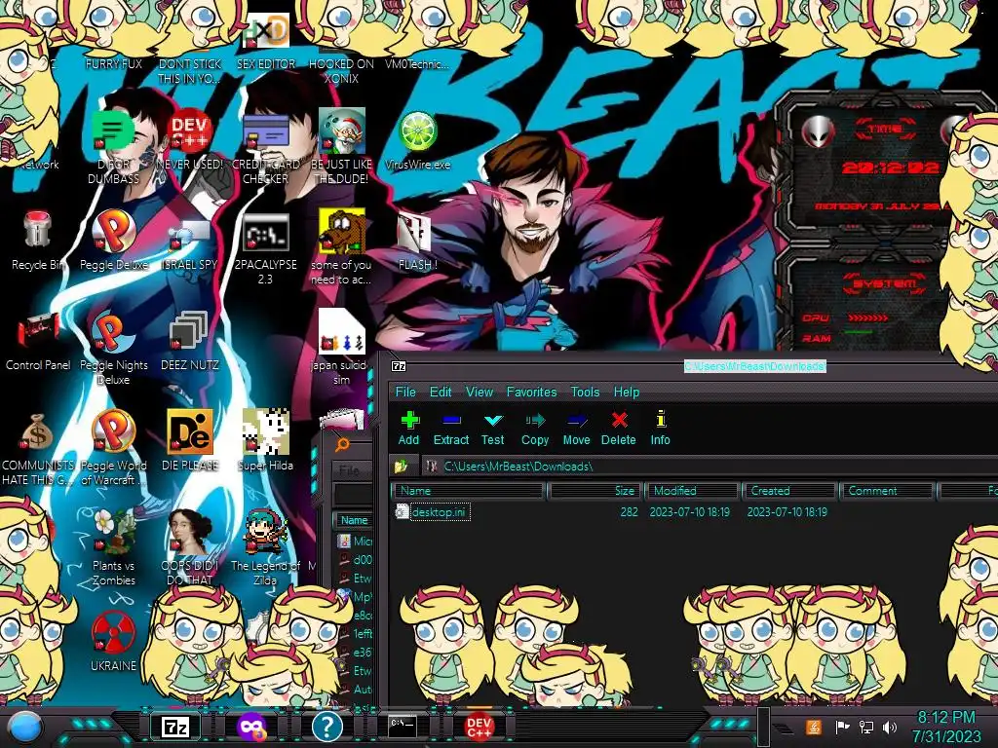Click the up-folder icon beside address bar

point(401,467)
